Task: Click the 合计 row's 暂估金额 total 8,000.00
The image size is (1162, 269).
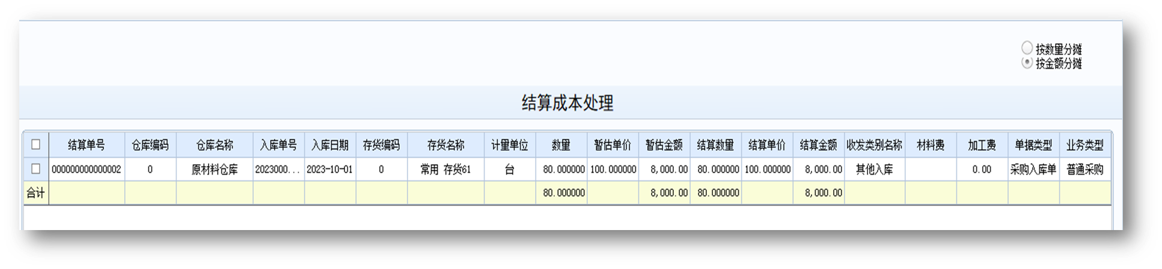Action: 664,193
